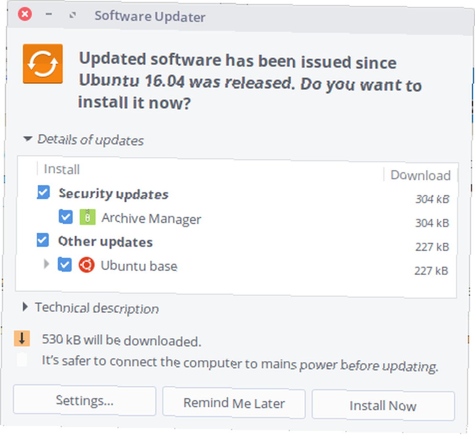Close the Software Updater window
475x435 pixels.
25,14
